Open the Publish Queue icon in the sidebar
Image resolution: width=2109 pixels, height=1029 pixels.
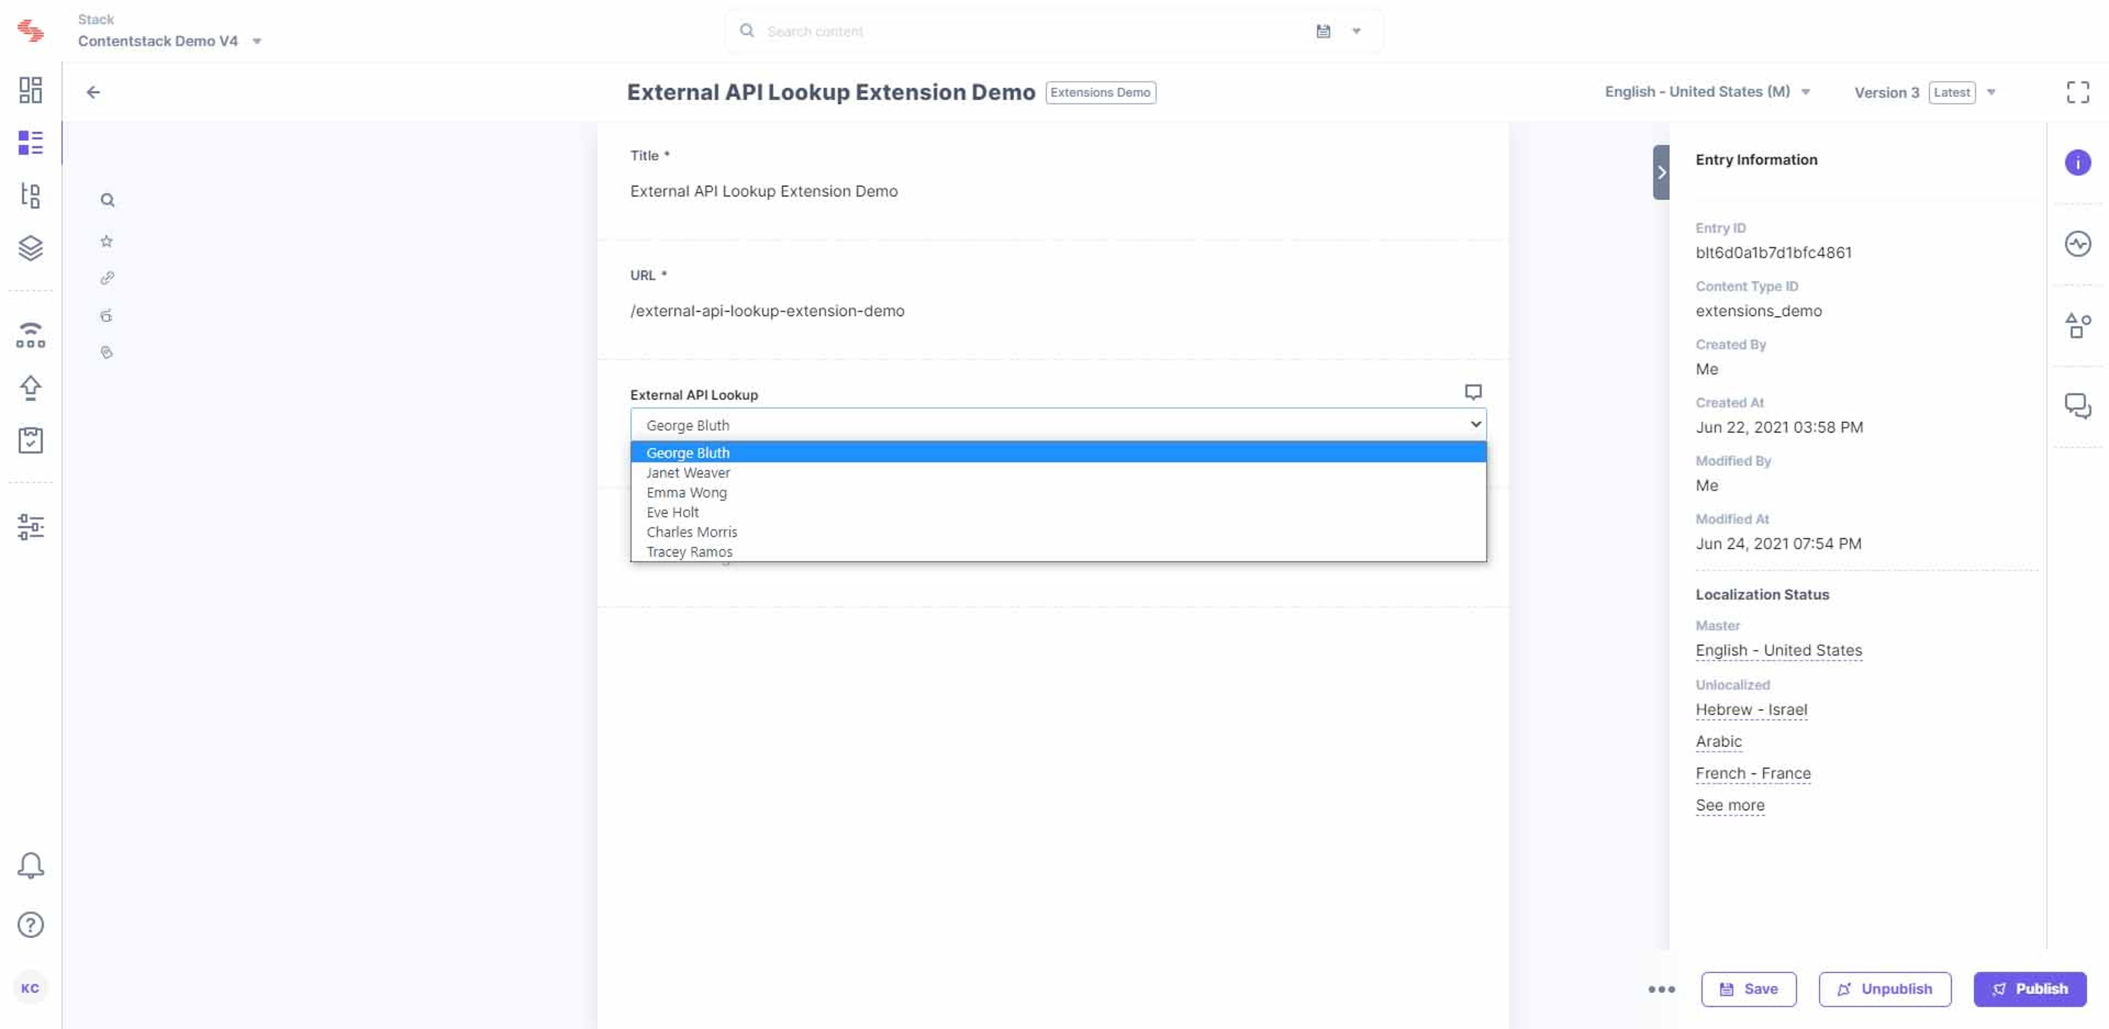point(30,335)
